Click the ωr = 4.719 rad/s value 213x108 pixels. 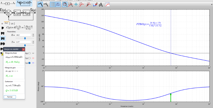[x=13, y=85]
